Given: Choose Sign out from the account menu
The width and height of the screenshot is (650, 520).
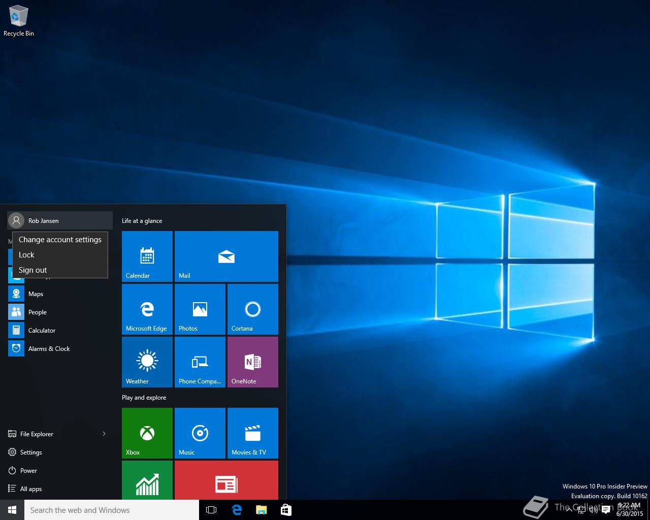Looking at the screenshot, I should point(60,270).
